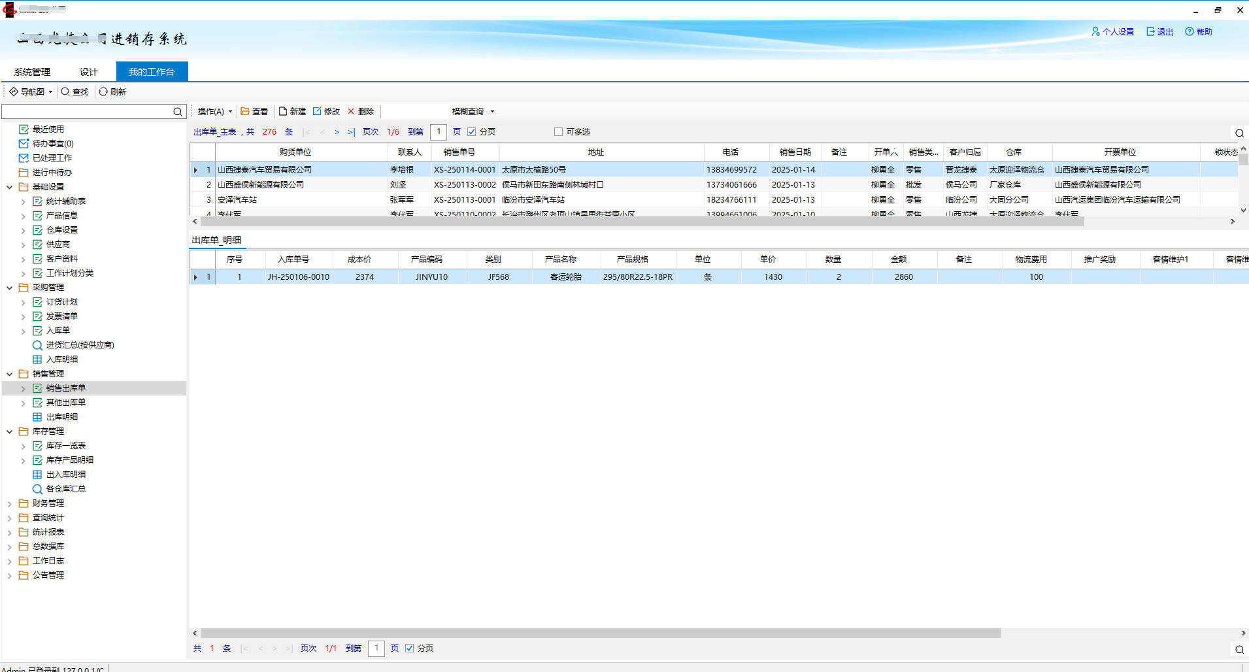Go to next page of main table
The height and width of the screenshot is (672, 1249).
[337, 132]
